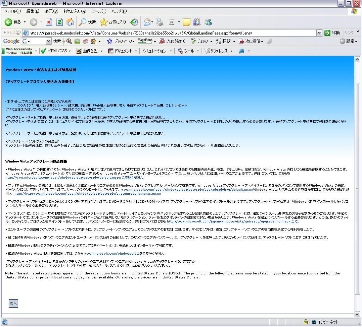Click the scrollbar up arrow
This screenshot has height=327, width=362.
click(357, 59)
